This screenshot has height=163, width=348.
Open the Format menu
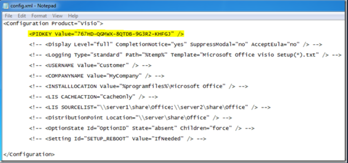tap(39, 16)
